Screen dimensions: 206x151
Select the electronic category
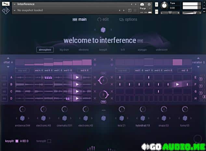[x=84, y=50]
